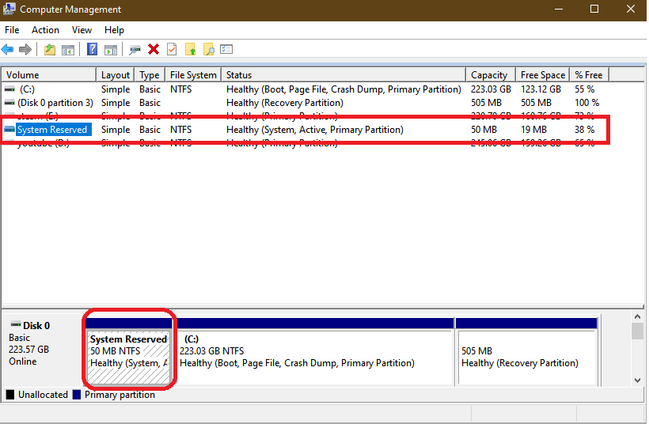Sort by the Status column header
Viewport: 649px width, 424px height.
[343, 75]
